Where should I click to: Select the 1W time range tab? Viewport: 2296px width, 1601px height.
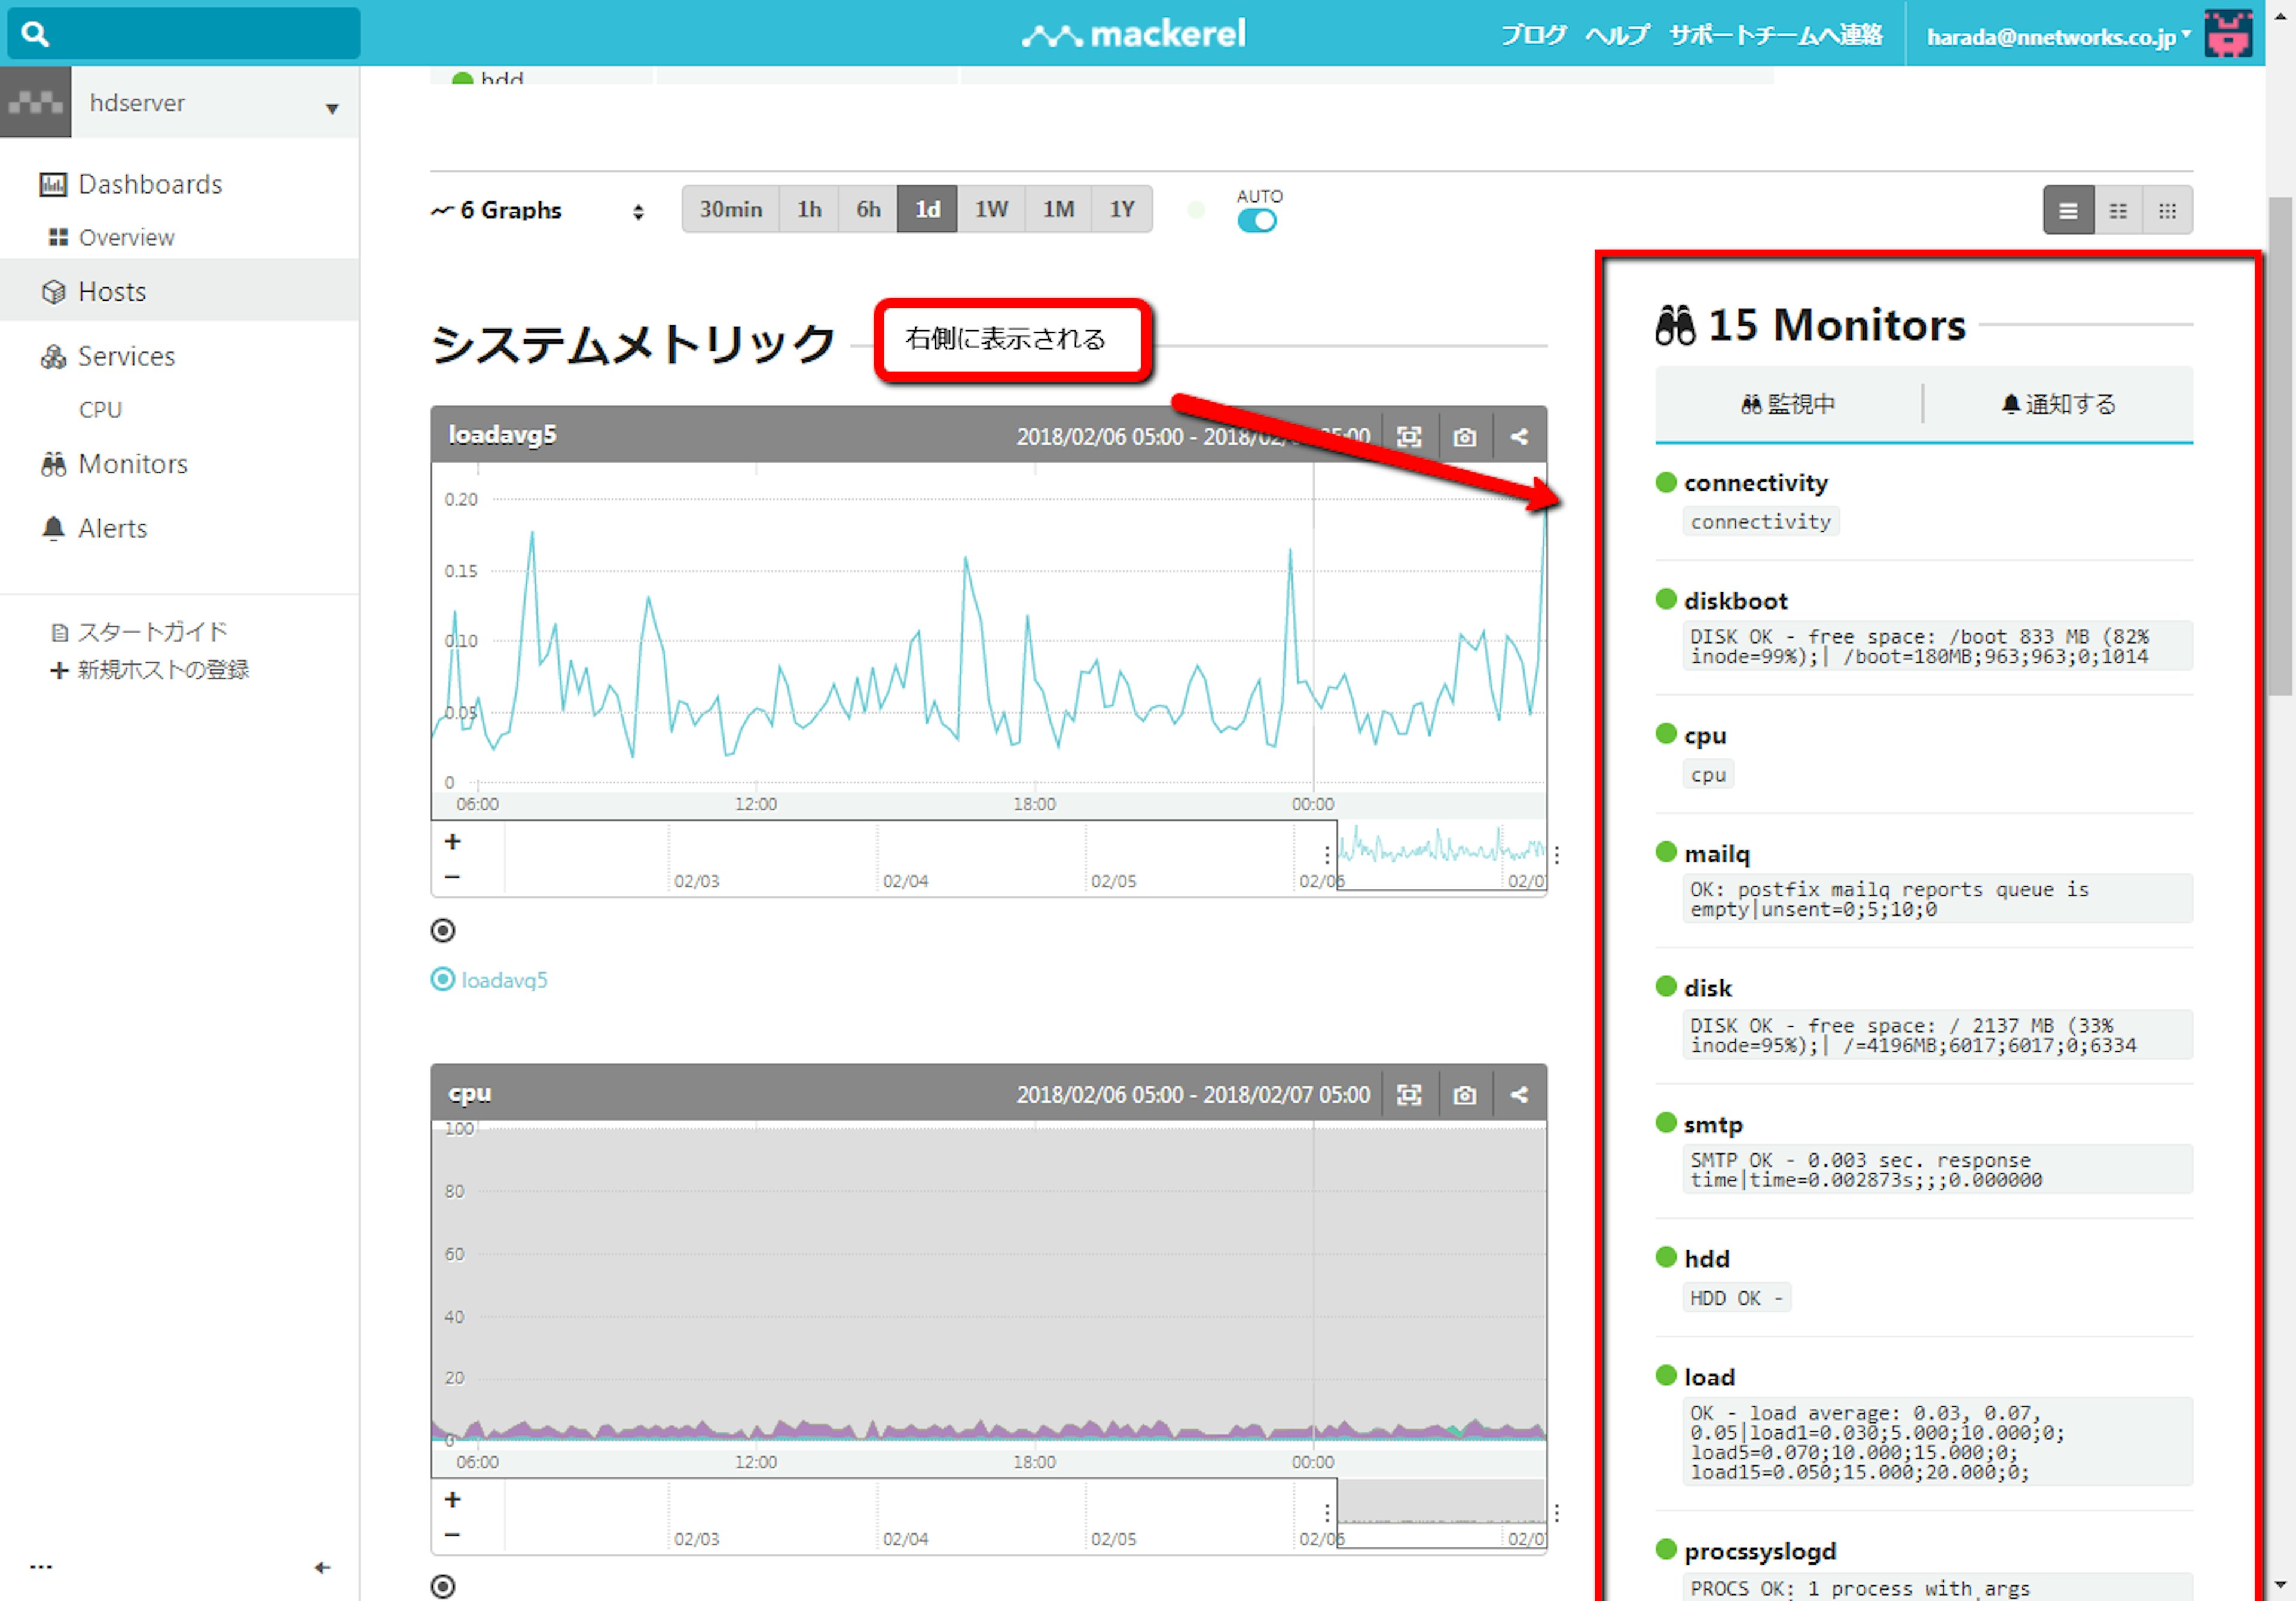tap(990, 210)
